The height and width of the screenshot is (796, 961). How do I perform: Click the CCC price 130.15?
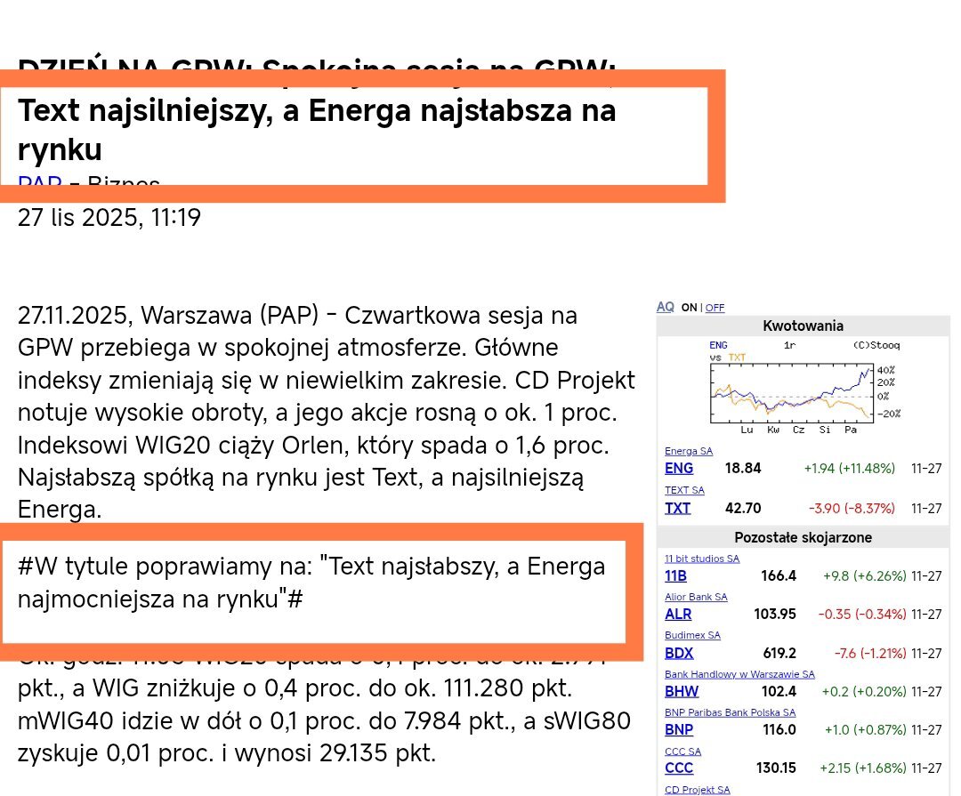(x=776, y=768)
